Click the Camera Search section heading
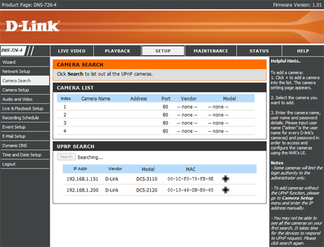 80,65
